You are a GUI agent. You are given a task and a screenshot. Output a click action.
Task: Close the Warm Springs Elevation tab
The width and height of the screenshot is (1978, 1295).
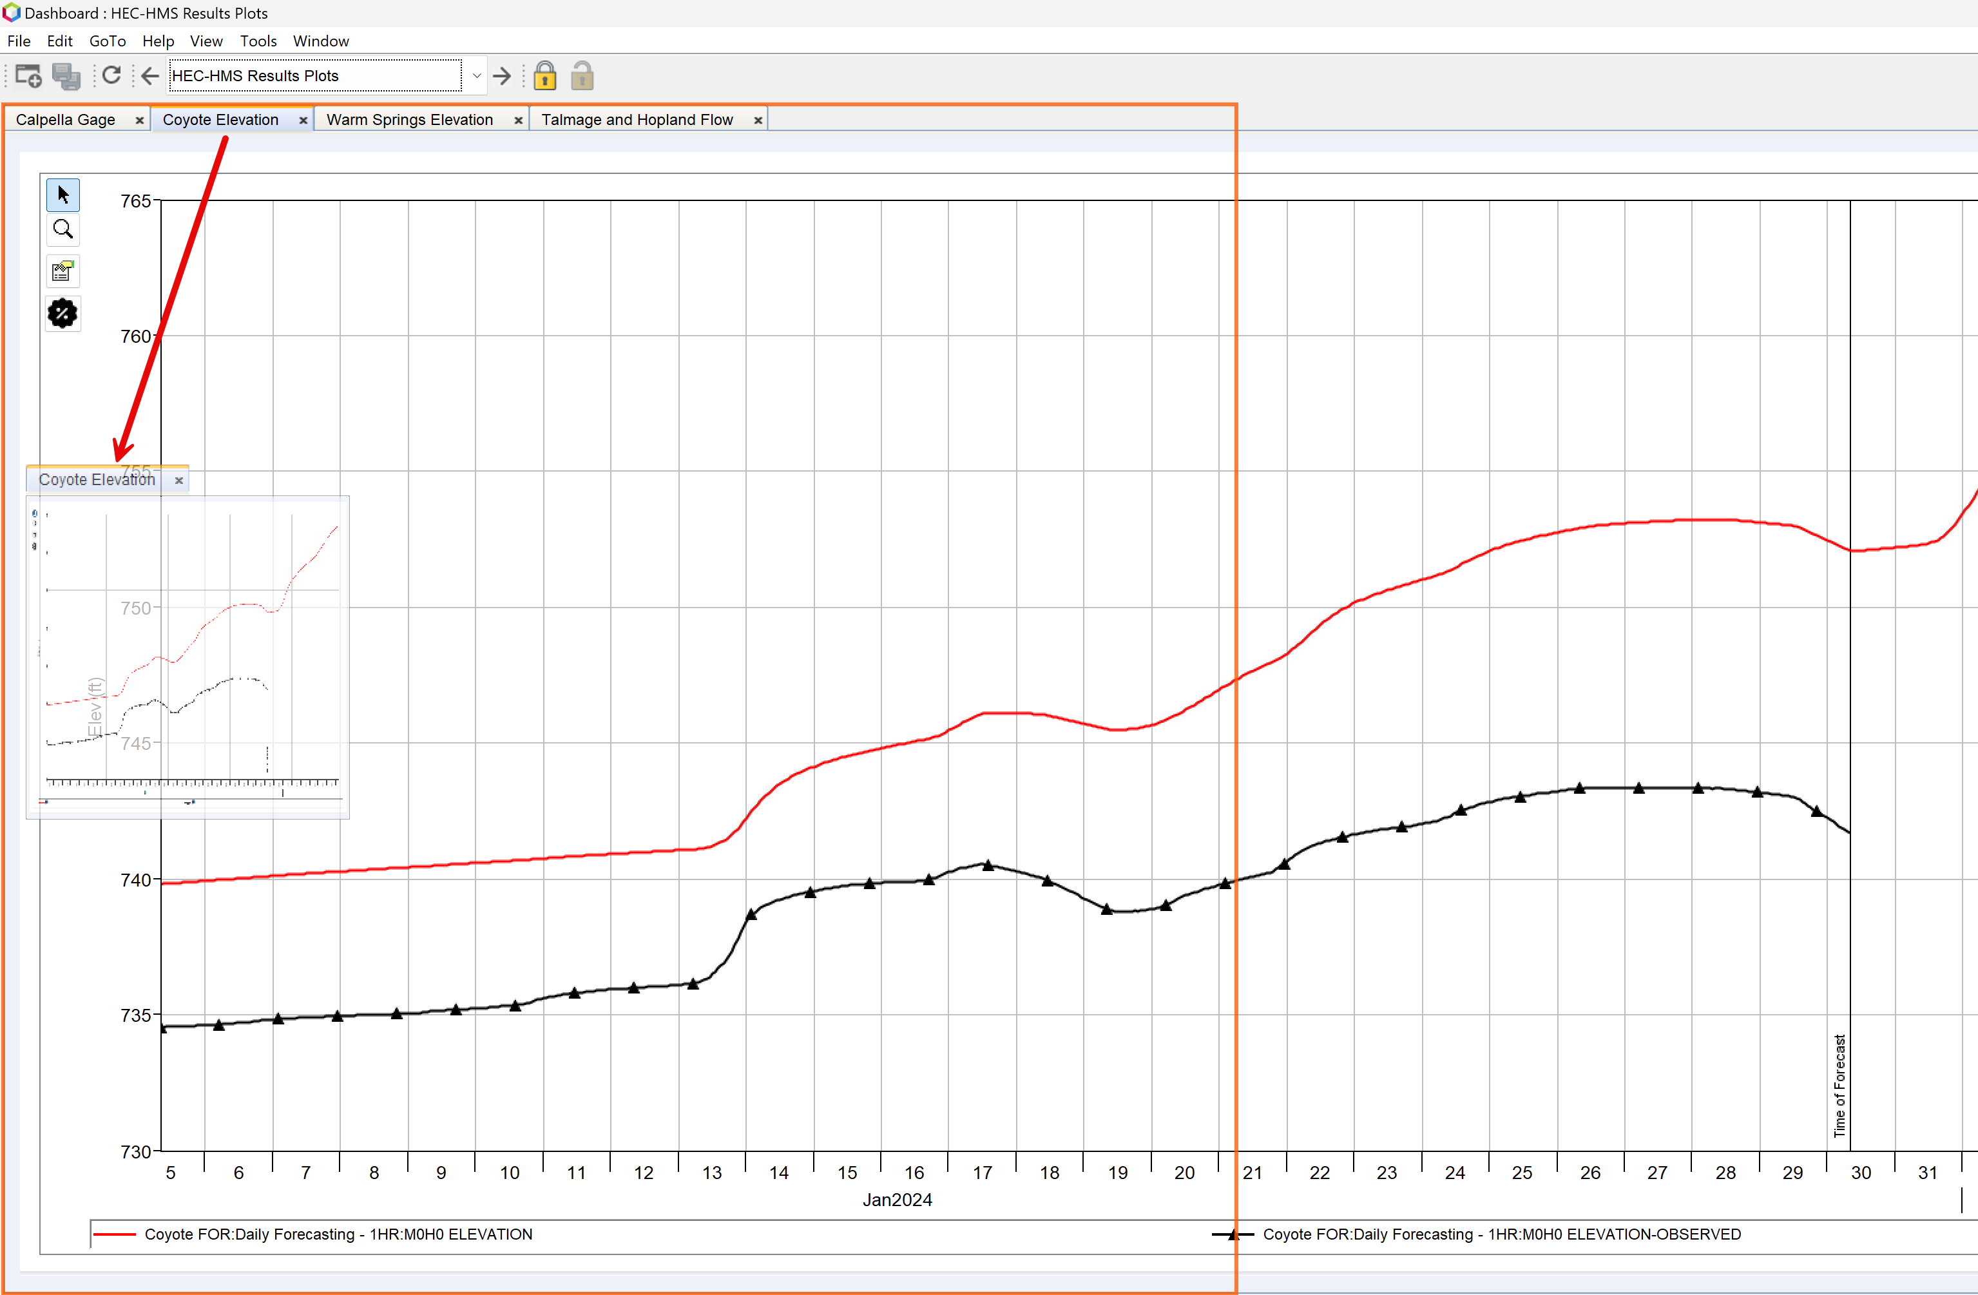point(519,120)
